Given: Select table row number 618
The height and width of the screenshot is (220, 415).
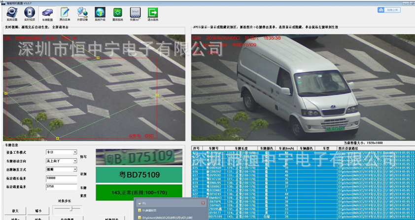Looking at the screenshot, I should (x=303, y=179).
